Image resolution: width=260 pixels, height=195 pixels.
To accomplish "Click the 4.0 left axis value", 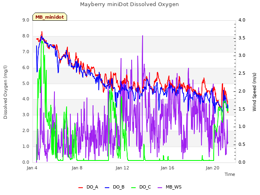I will [x=26, y=99].
